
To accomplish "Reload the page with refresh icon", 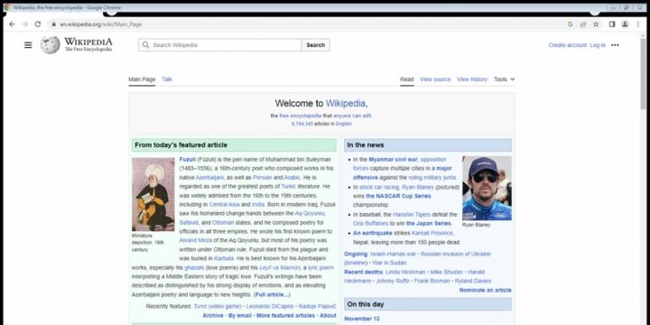I will click(x=38, y=24).
